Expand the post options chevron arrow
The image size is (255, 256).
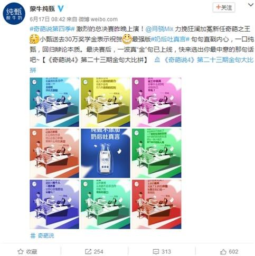pos(251,5)
